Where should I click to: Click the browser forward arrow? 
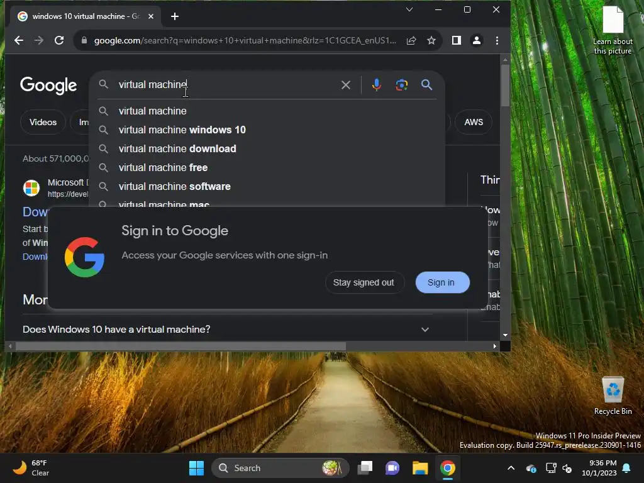point(39,40)
